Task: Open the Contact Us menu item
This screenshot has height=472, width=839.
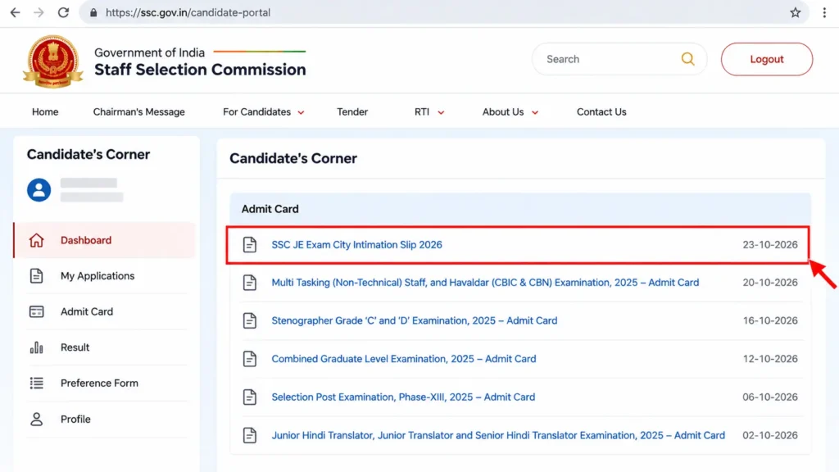Action: 601,111
